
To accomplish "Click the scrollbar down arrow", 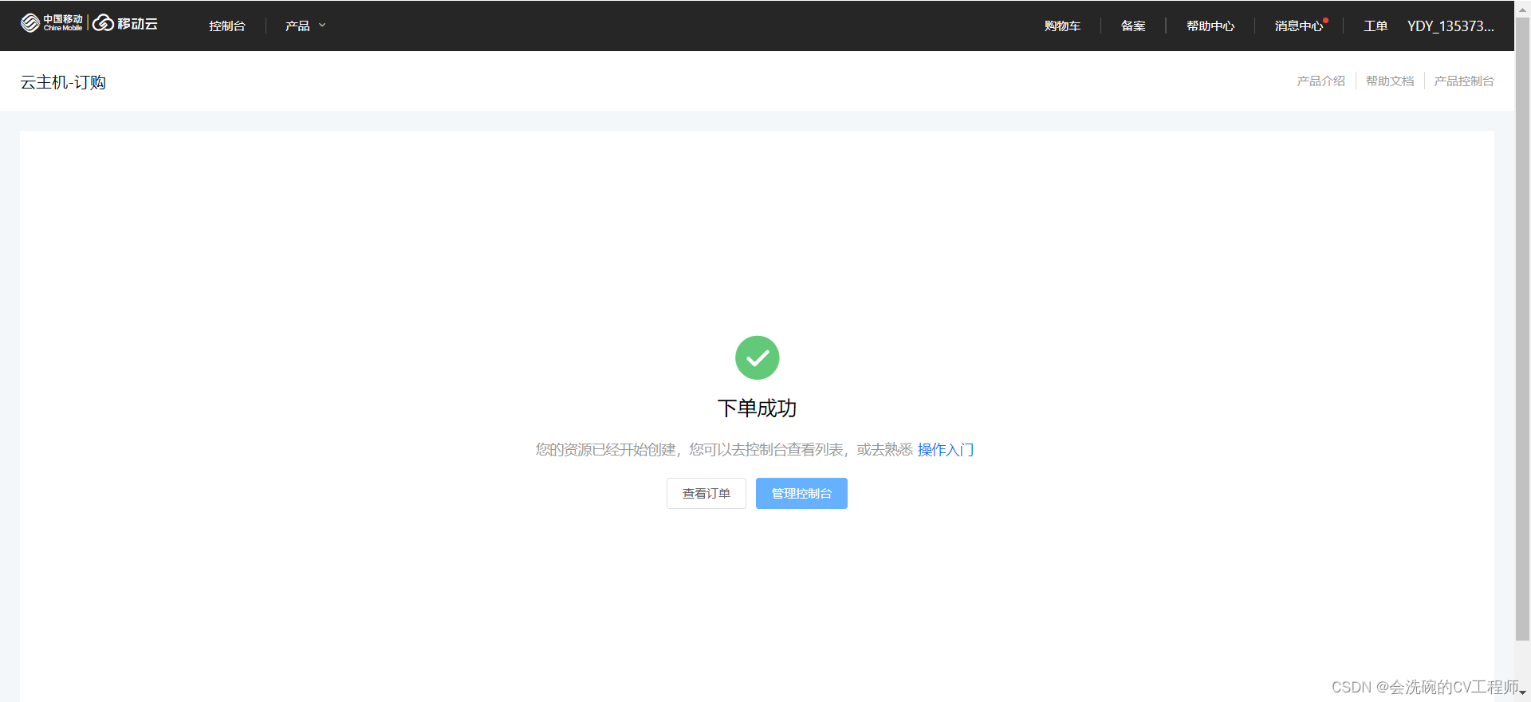I will coord(1522,693).
